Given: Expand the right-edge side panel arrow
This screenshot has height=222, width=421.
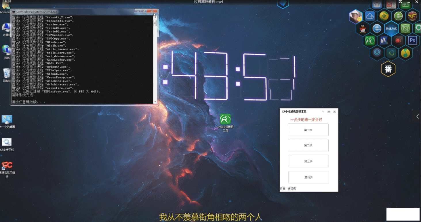Looking at the screenshot, I should coord(418,116).
